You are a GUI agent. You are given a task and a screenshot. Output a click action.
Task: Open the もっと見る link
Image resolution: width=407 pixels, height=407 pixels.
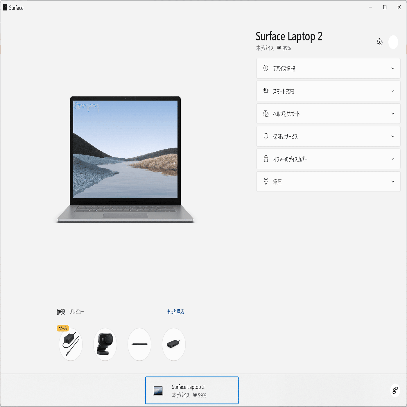tap(175, 311)
